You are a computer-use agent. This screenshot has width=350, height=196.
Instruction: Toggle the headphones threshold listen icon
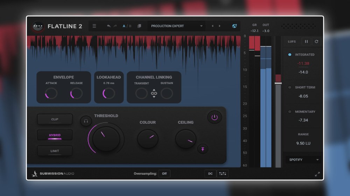pos(86,121)
